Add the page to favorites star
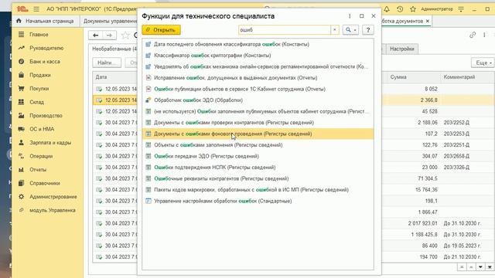This screenshot has width=495, height=278. pyautogui.click(x=125, y=36)
